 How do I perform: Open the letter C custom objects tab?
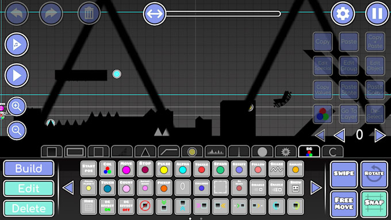pos(333,152)
